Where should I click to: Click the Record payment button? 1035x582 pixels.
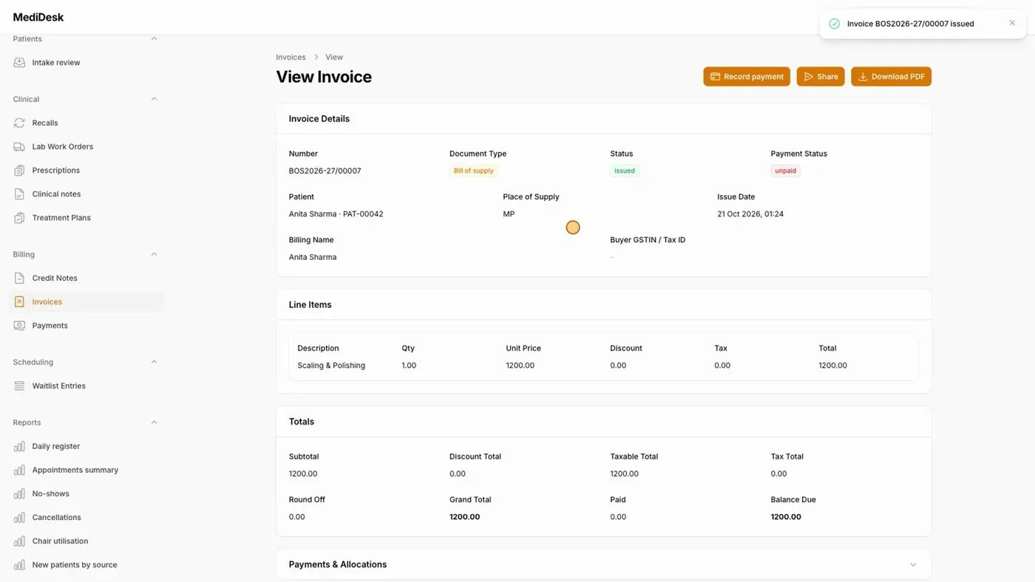747,77
